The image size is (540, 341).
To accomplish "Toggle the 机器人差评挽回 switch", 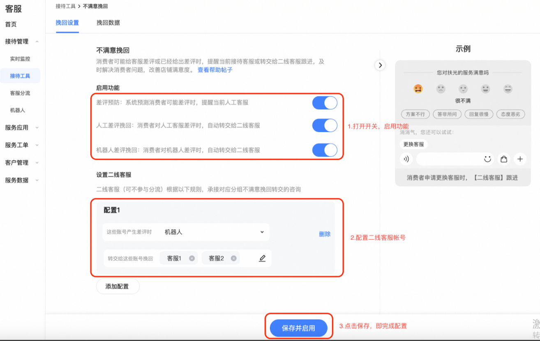I will click(x=325, y=150).
